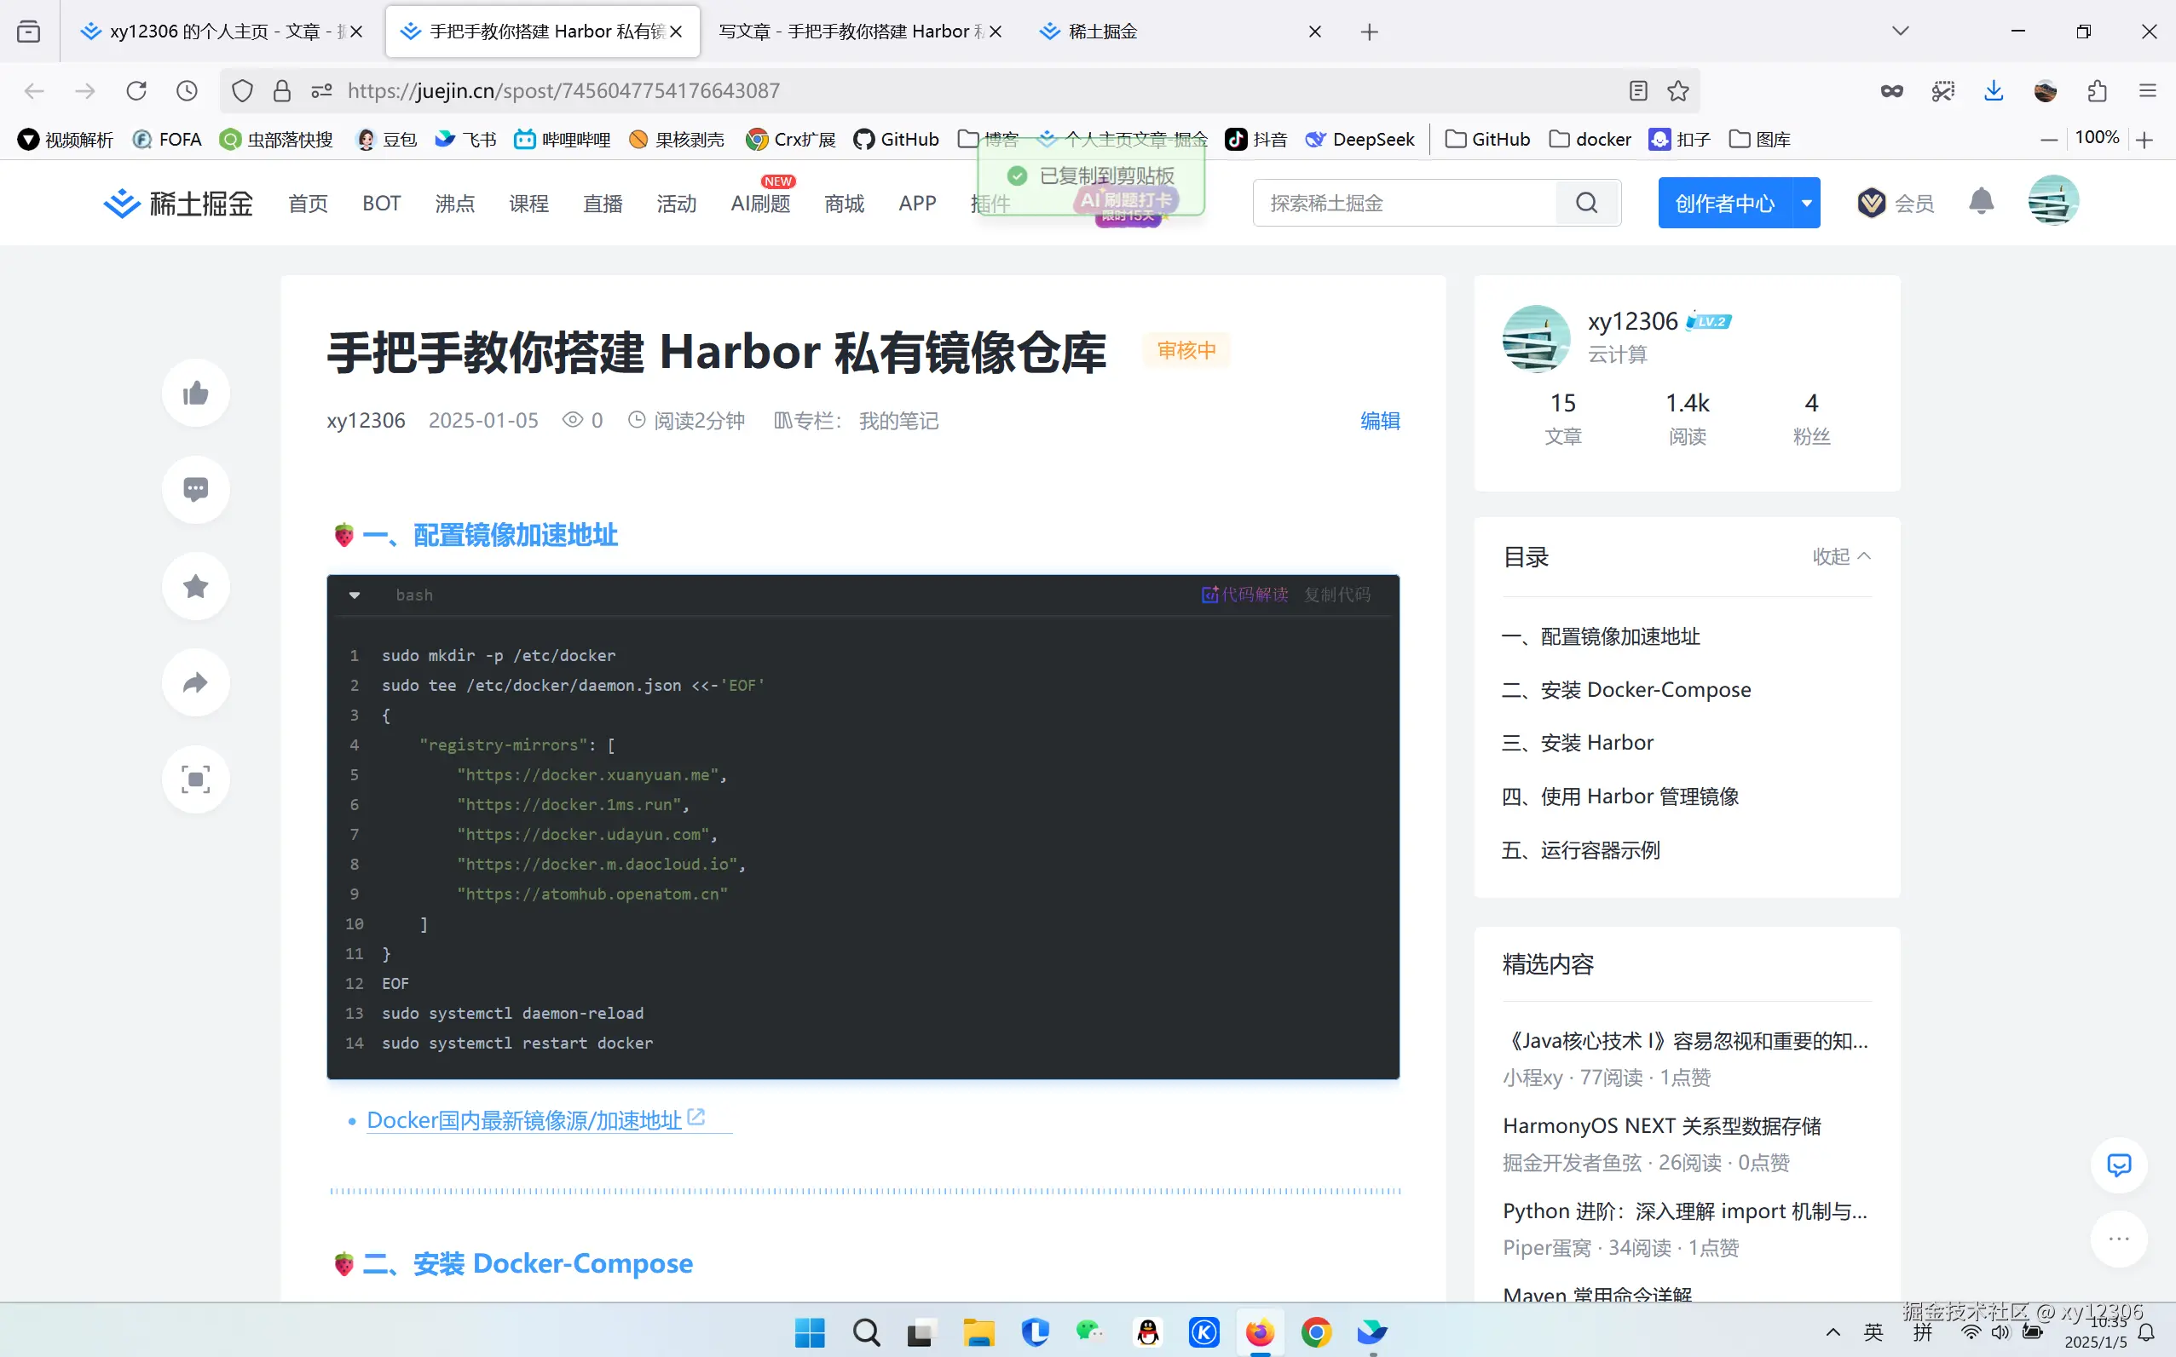Open the 创作者中心 dropdown arrow
Image resolution: width=2176 pixels, height=1357 pixels.
[1807, 203]
